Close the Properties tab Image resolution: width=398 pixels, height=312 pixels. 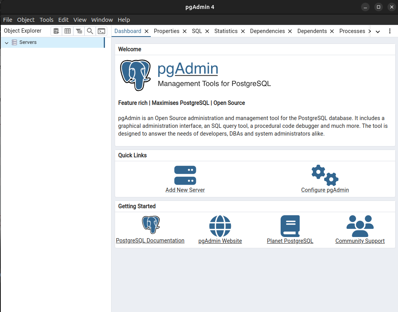[x=185, y=31]
